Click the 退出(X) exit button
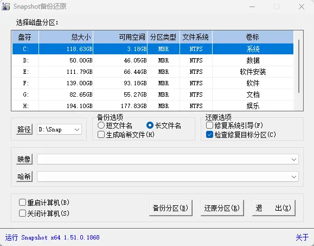Image resolution: width=314 pixels, height=246 pixels. click(273, 208)
